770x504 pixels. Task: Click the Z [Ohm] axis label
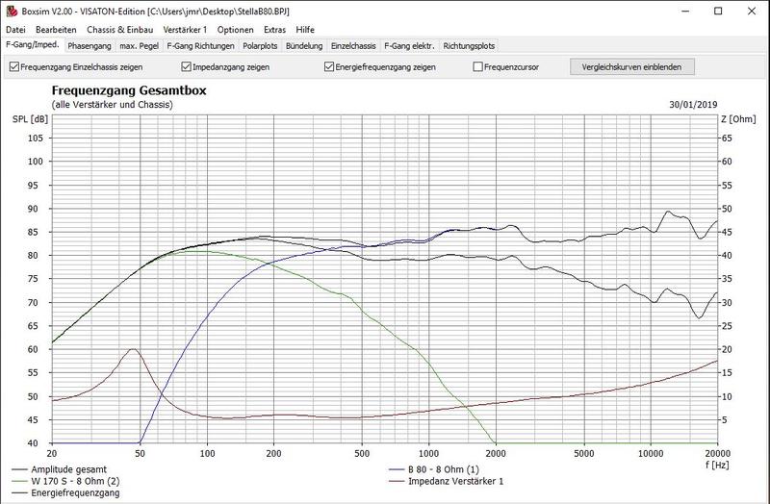click(x=738, y=119)
